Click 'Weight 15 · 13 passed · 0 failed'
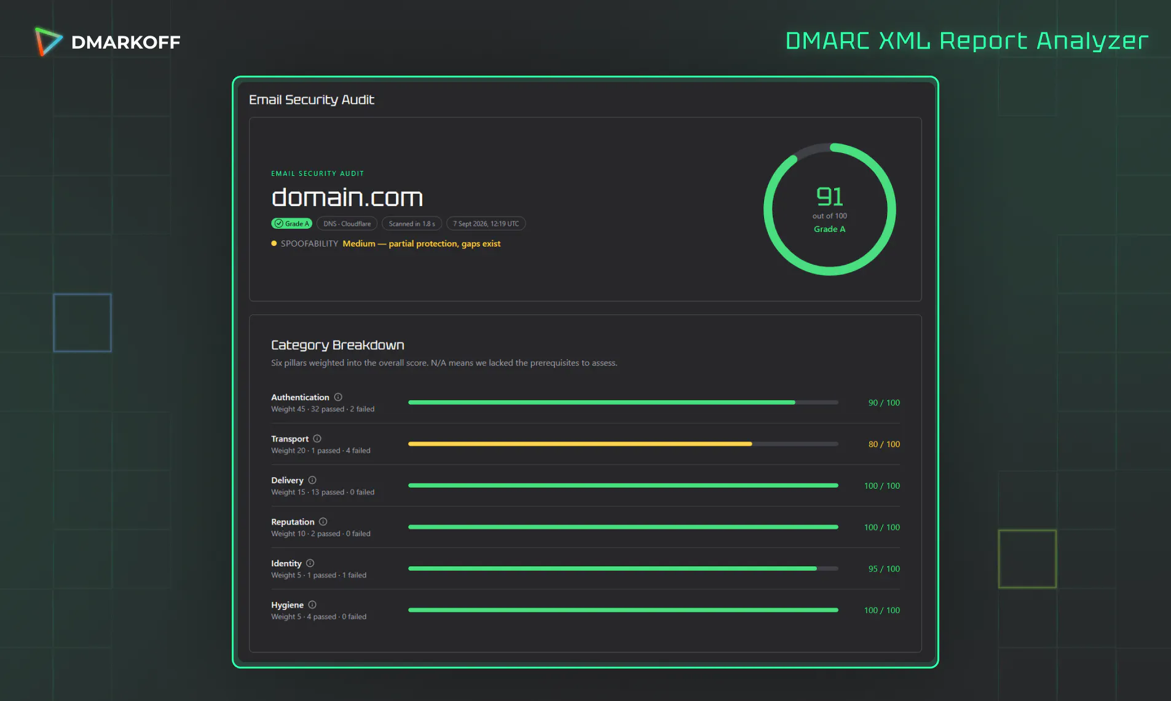 pyautogui.click(x=323, y=492)
